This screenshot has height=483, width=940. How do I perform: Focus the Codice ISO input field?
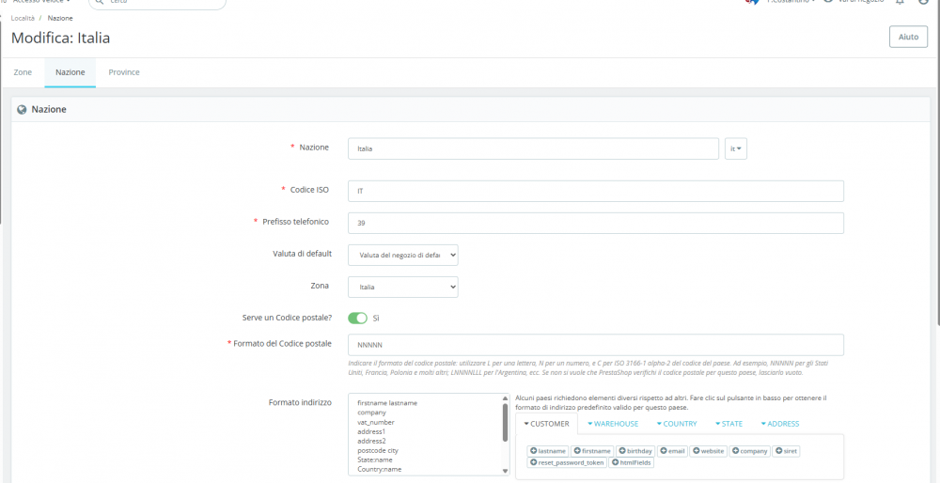pyautogui.click(x=596, y=191)
